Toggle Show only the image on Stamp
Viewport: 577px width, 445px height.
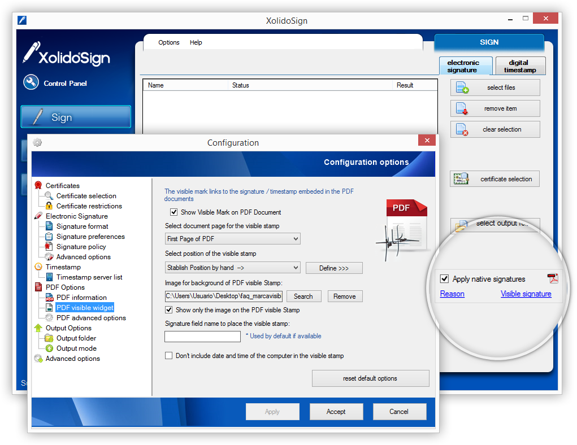coord(168,309)
